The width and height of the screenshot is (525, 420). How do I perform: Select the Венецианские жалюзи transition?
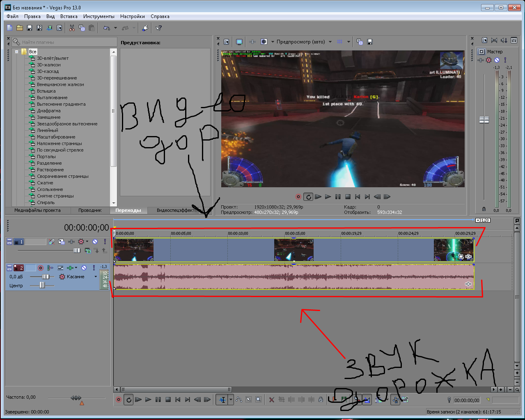(60, 84)
